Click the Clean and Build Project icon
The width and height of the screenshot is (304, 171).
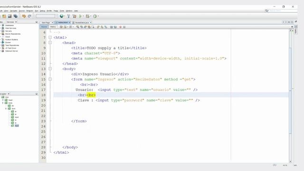click(x=75, y=16)
